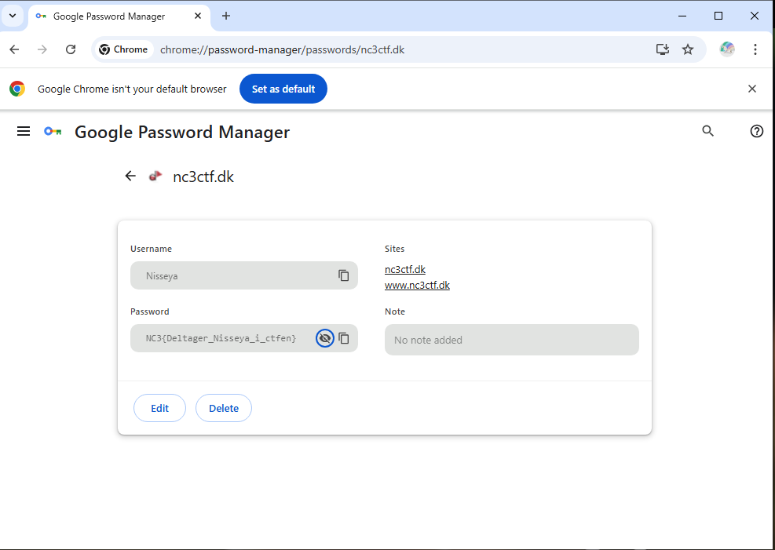Open the Chrome three-dot menu
Screen dimensions: 775x550
pyautogui.click(x=755, y=49)
